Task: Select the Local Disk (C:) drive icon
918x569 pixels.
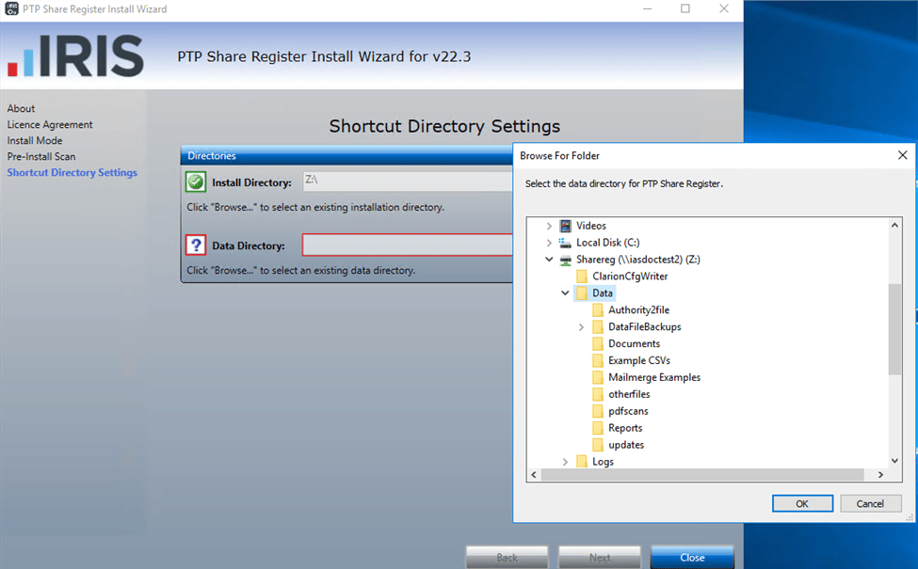Action: pos(565,243)
